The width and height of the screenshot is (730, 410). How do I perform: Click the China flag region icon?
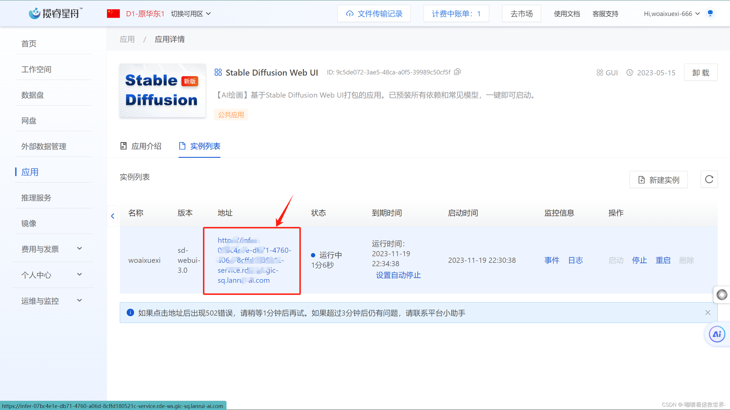click(113, 13)
